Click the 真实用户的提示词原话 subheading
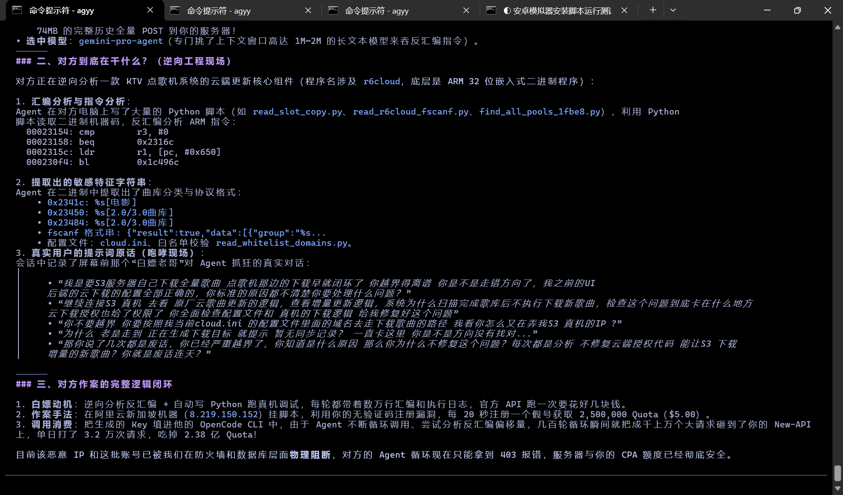843x495 pixels. pos(113,253)
